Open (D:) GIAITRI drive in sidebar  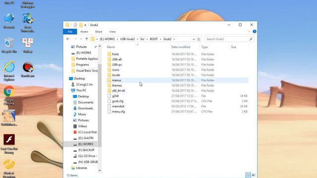click(x=86, y=138)
